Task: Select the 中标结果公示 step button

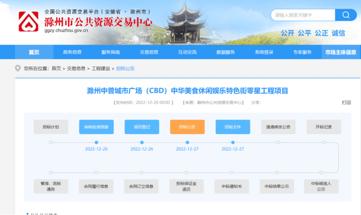Action: point(277,186)
